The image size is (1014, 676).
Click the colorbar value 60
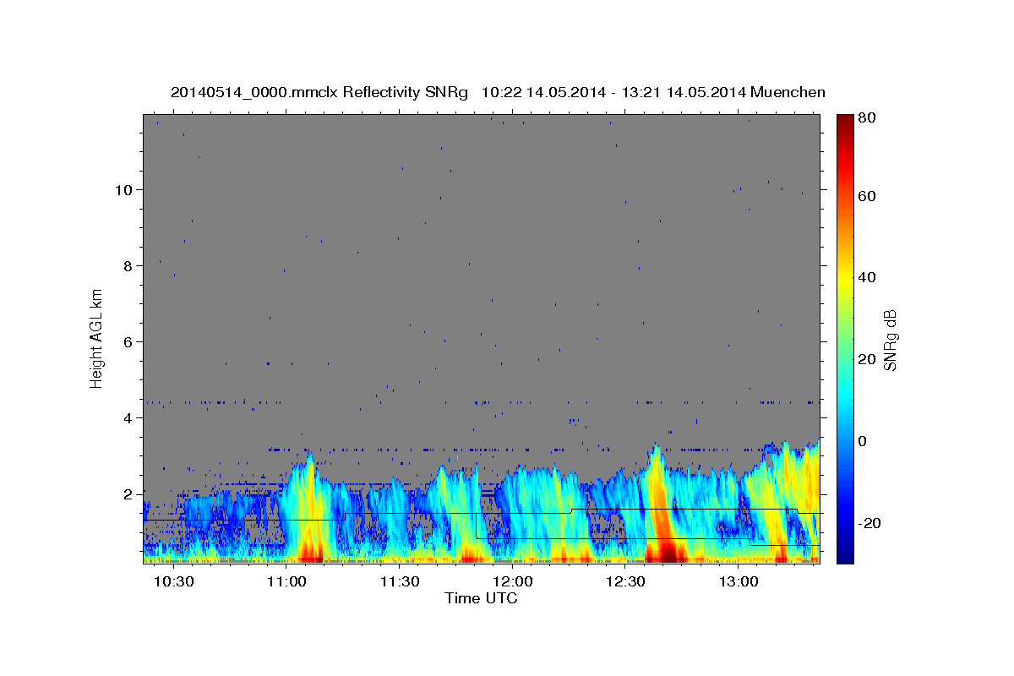coord(866,196)
